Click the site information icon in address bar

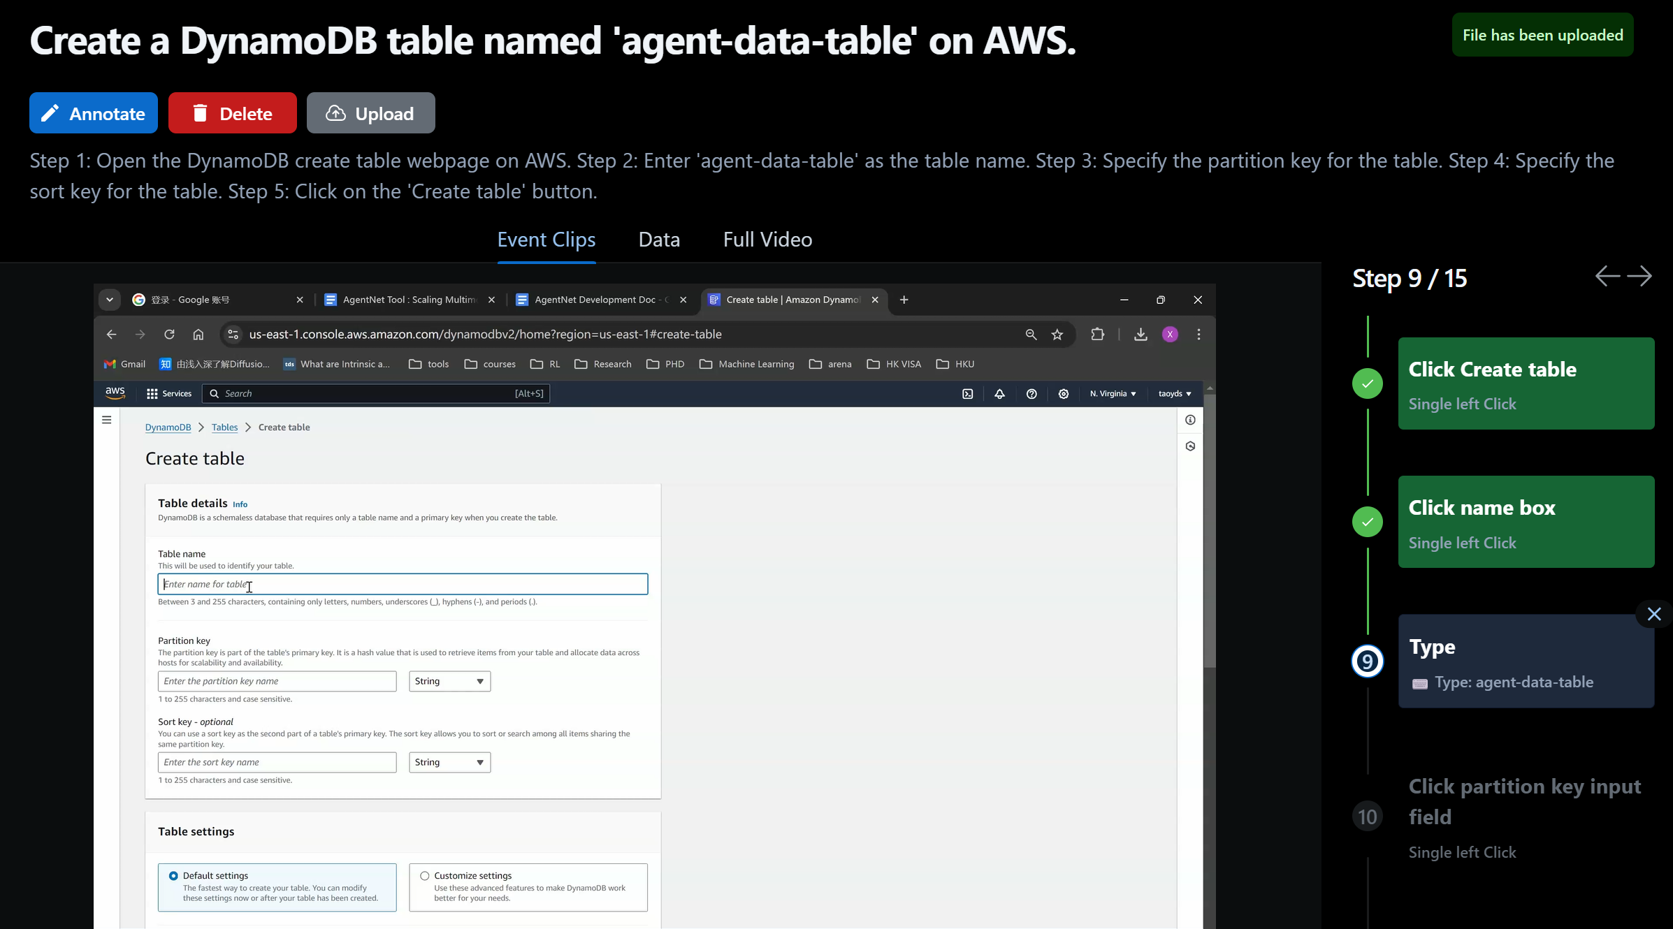tap(233, 335)
